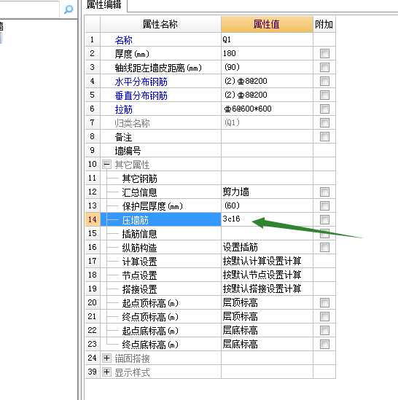Click 层顶标高 value for 起点顶标高
Screen dimensions: 398x400
[267, 302]
